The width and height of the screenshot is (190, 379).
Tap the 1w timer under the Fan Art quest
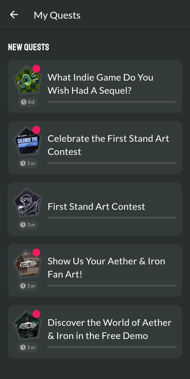click(28, 286)
